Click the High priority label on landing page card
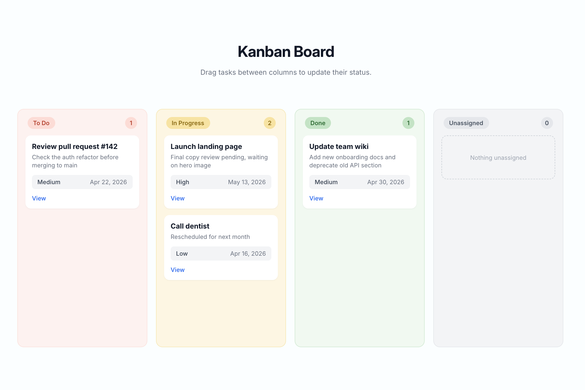585x390 pixels. [183, 182]
